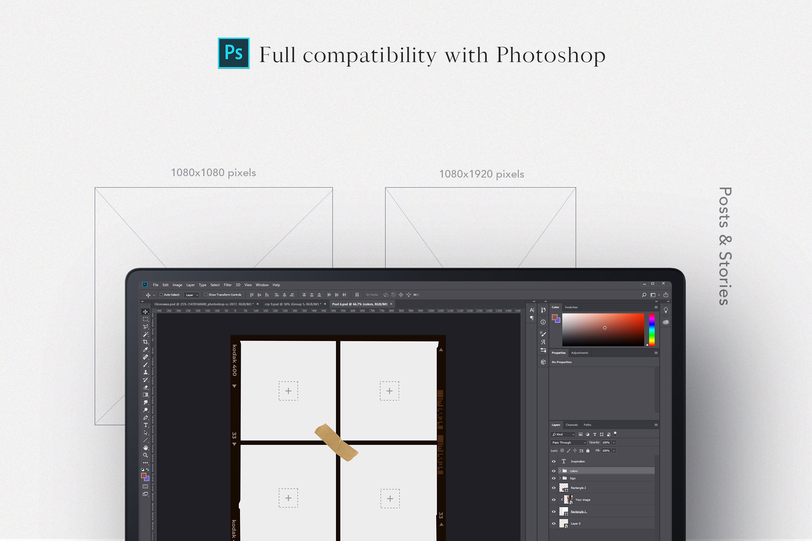
Task: Open the Window menu
Action: [x=262, y=285]
